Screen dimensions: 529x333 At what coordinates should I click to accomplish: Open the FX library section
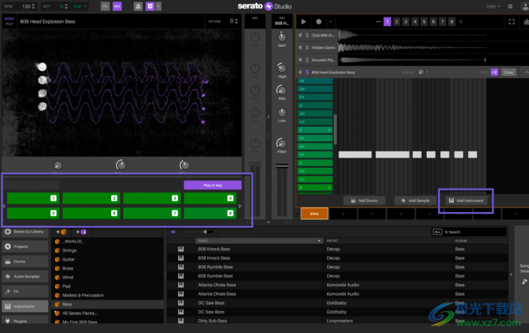tap(25, 291)
